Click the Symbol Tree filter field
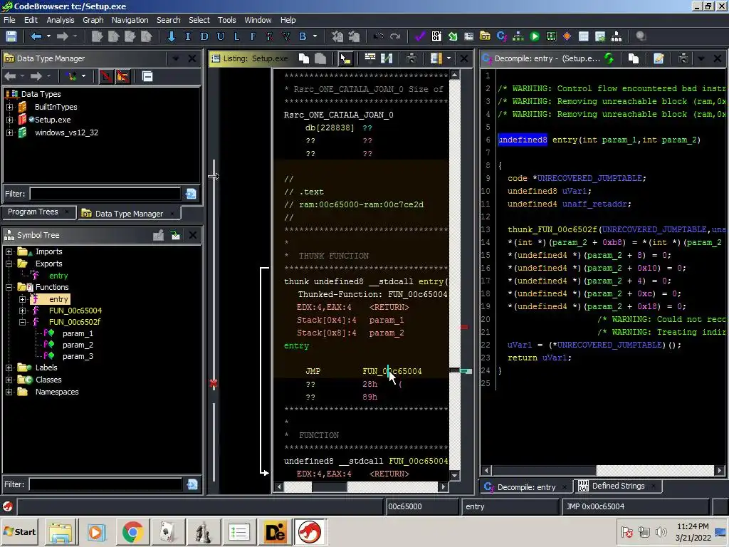This screenshot has width=729, height=547. (x=105, y=484)
